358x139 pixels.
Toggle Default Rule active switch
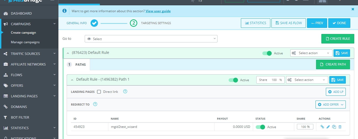click(x=267, y=53)
